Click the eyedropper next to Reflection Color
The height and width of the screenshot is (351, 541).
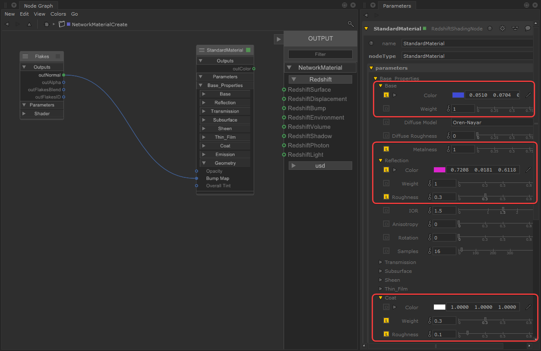(x=528, y=170)
